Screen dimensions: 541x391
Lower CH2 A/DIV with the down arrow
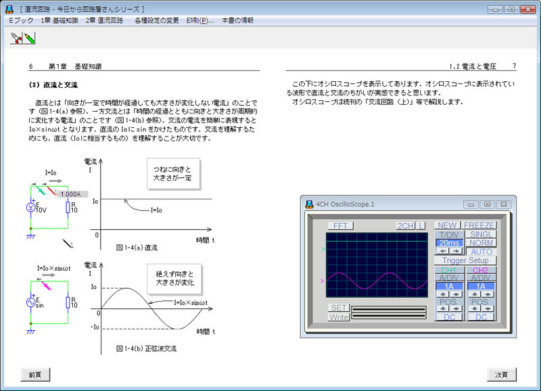tap(475, 294)
